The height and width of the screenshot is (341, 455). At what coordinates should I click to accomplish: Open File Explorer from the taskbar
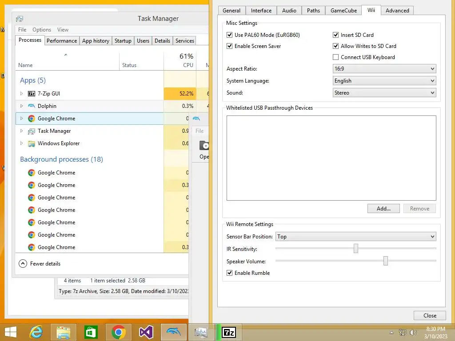[63, 332]
